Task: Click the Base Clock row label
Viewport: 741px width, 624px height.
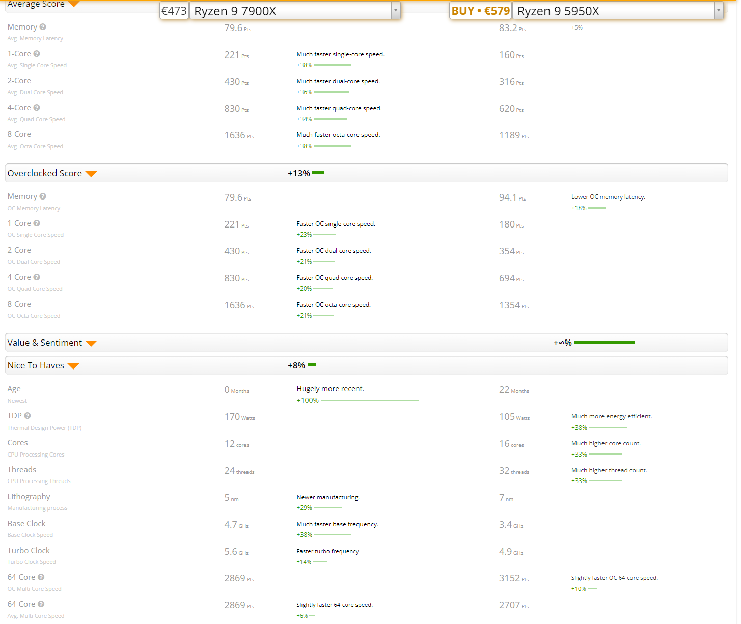Action: pos(26,524)
